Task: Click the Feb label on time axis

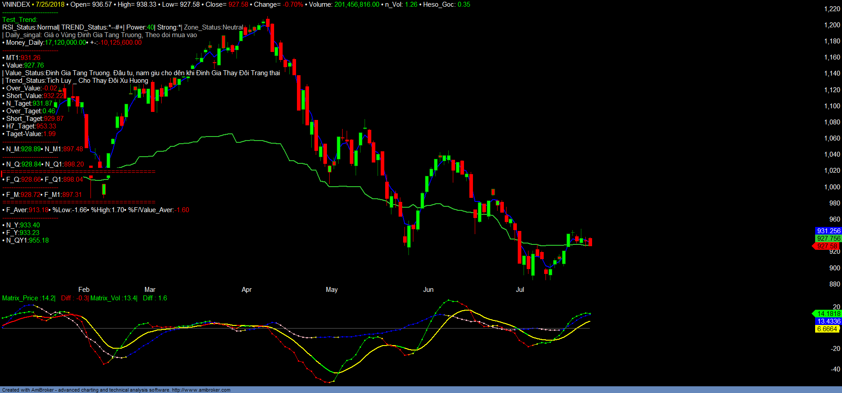Action: pyautogui.click(x=84, y=290)
